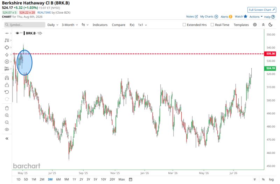Select the Max range

click(121, 179)
